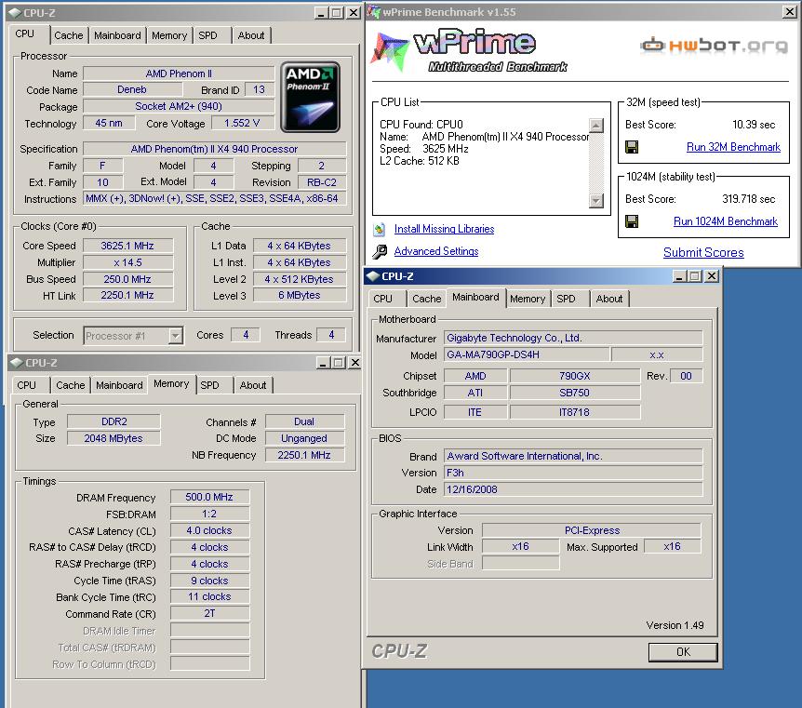Click the Core Voltage 1.552 V value
Viewport: 802px width, 708px height.
pyautogui.click(x=242, y=124)
